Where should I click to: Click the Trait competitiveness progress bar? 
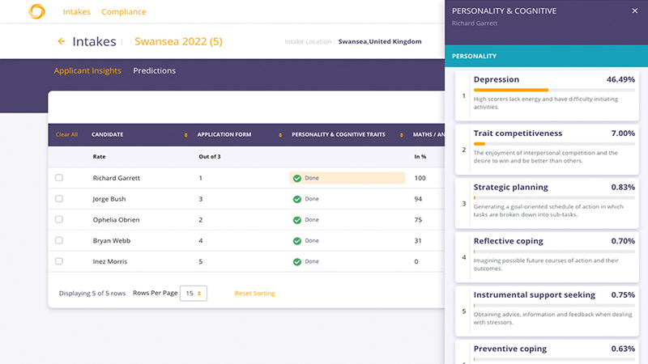pos(554,144)
